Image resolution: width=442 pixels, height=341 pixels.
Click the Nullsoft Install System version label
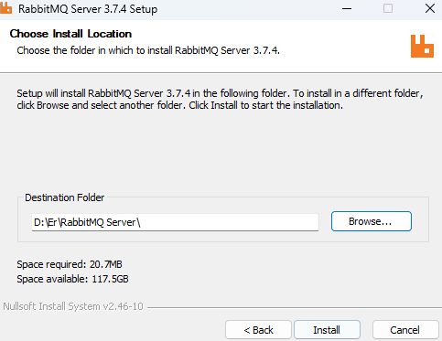coord(73,306)
